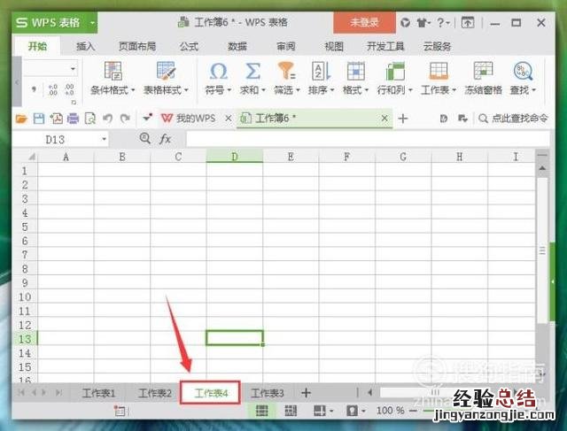The width and height of the screenshot is (567, 431).
Task: Expand the 行和列 dropdown arrow
Action: coord(410,90)
